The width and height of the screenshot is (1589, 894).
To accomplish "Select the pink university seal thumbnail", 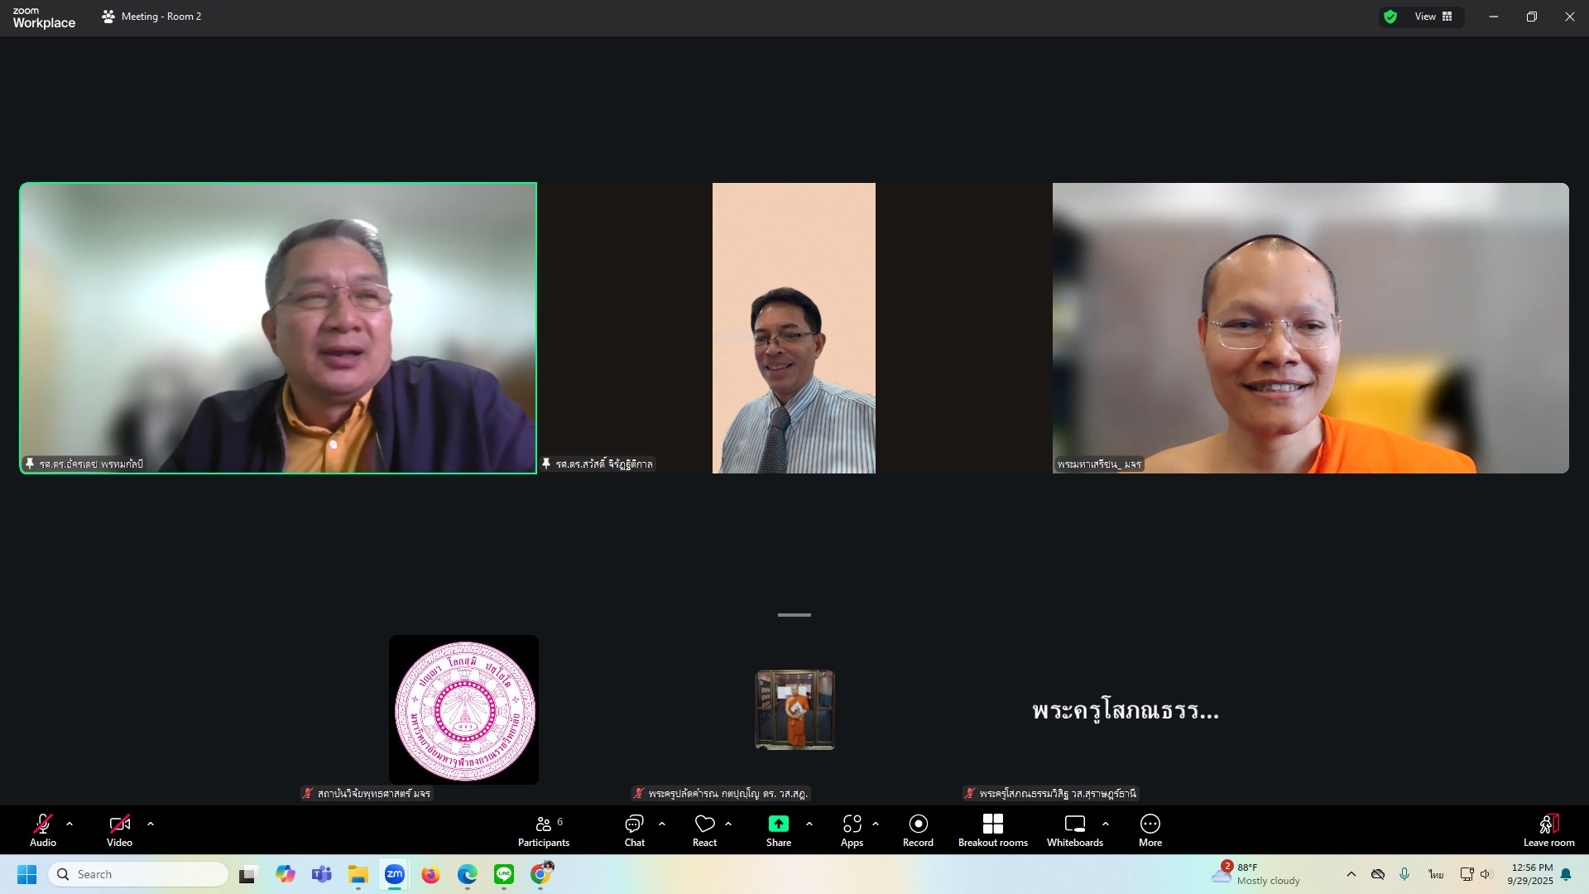I will [463, 710].
